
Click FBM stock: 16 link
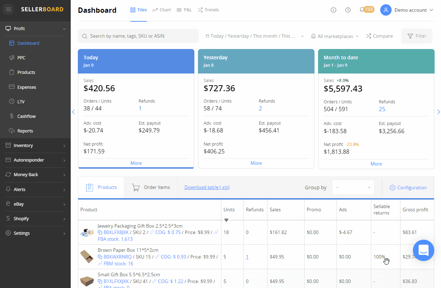(118, 263)
